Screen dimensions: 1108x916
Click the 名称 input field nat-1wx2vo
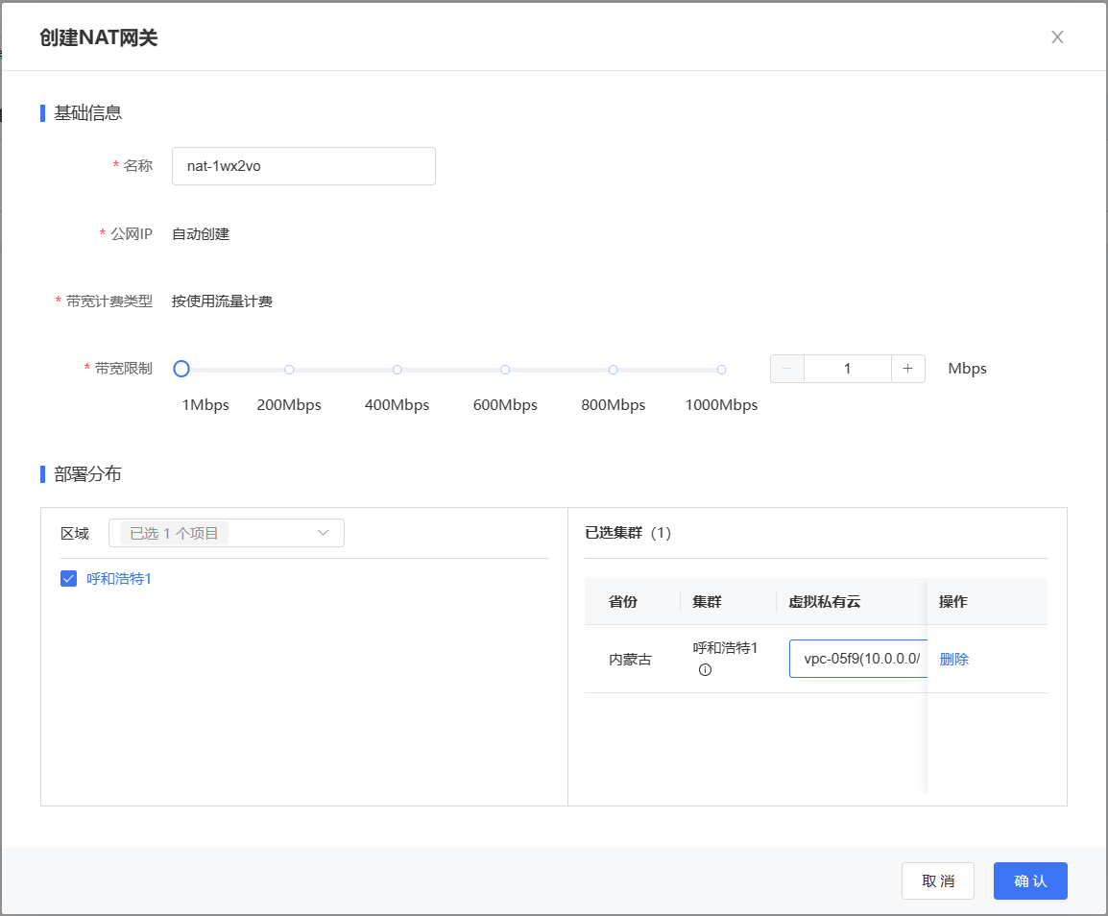pyautogui.click(x=303, y=166)
